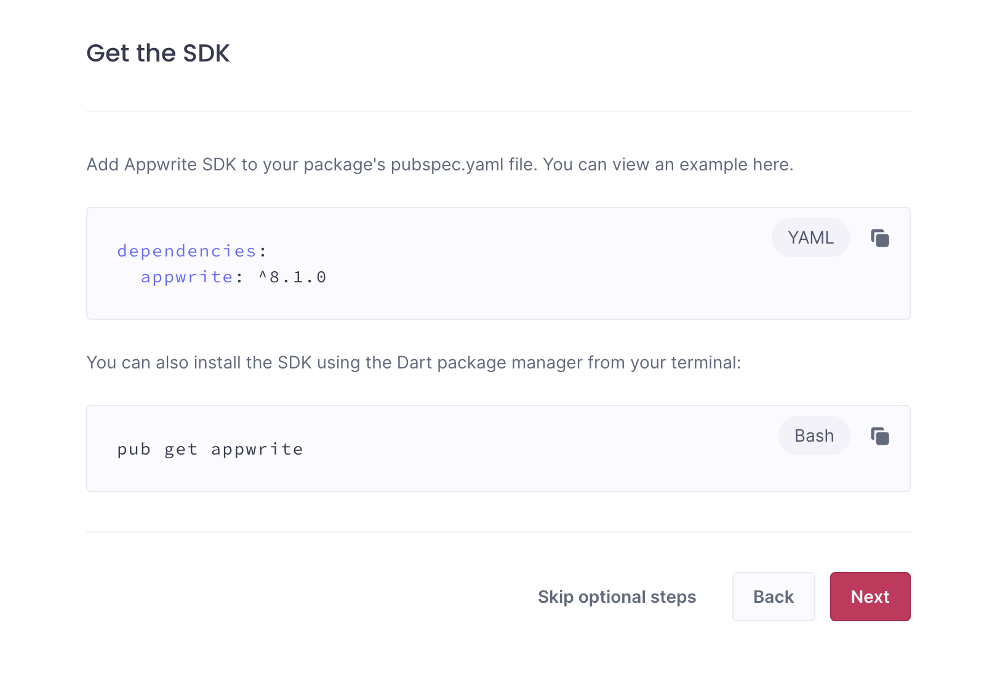Click the word 'pub' in Bash command

point(134,450)
